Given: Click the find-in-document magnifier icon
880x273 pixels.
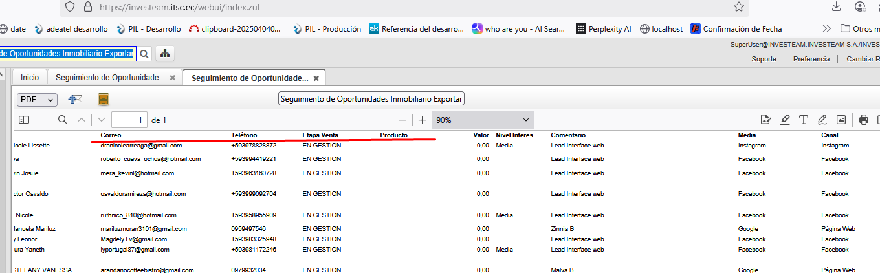Looking at the screenshot, I should [63, 120].
